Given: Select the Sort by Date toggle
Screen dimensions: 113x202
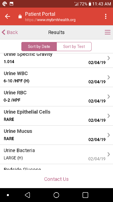Looking at the screenshot, I should (39, 46).
